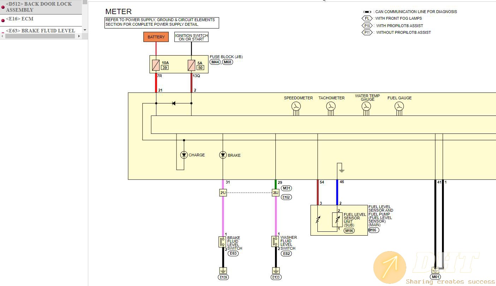Click the red bullet beside D512 entry
Screen dimensions: 496x286
coord(3,7)
